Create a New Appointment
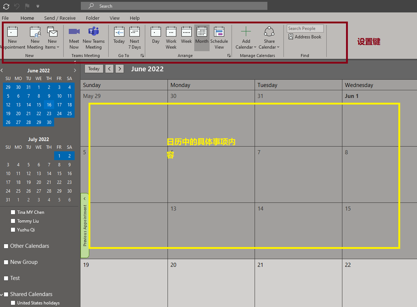 (x=12, y=38)
